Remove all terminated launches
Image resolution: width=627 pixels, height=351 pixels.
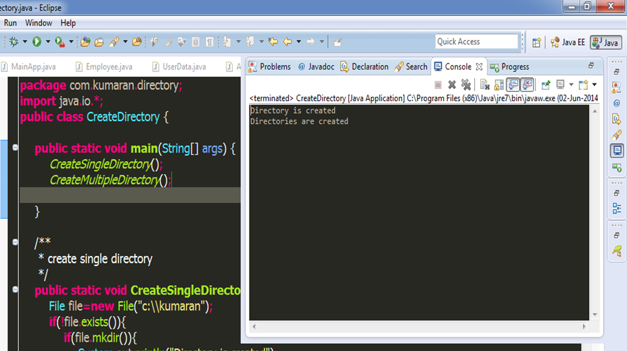click(466, 85)
